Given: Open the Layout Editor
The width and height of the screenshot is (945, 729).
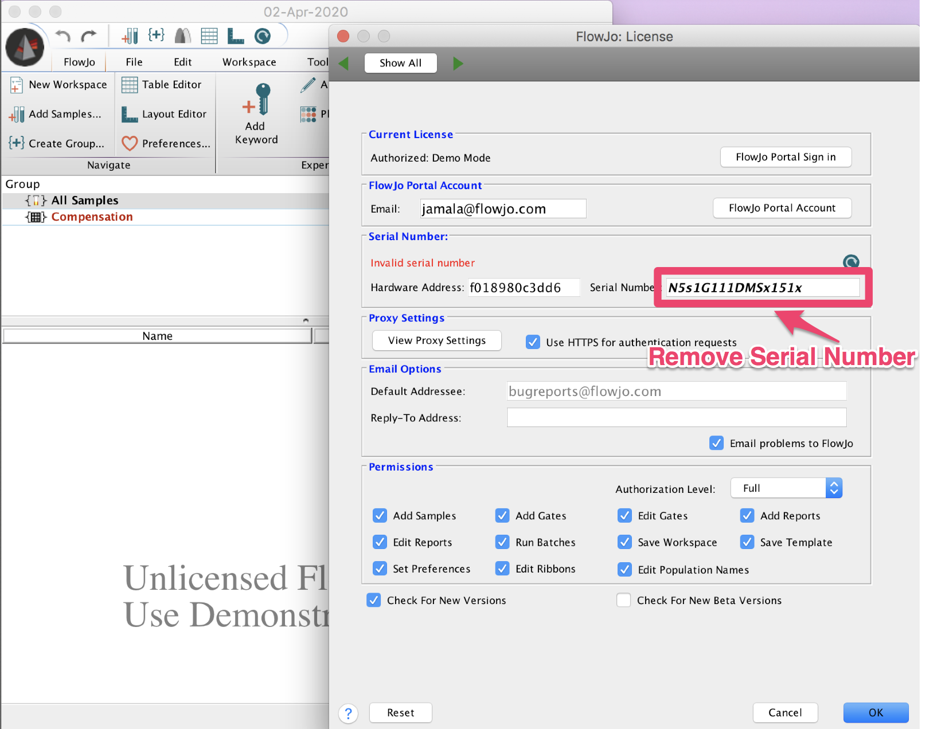Looking at the screenshot, I should 129,114.
